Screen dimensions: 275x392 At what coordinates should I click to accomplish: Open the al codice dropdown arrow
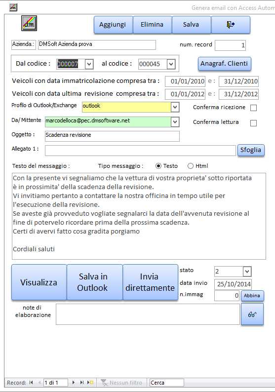click(171, 64)
